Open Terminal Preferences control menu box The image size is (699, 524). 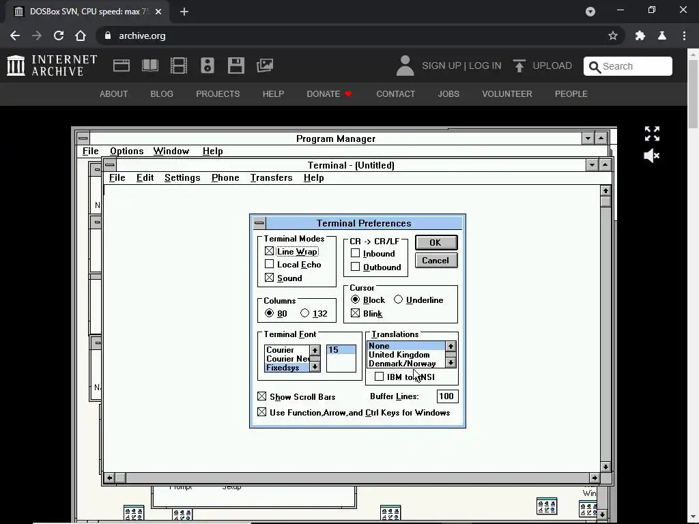(x=259, y=223)
